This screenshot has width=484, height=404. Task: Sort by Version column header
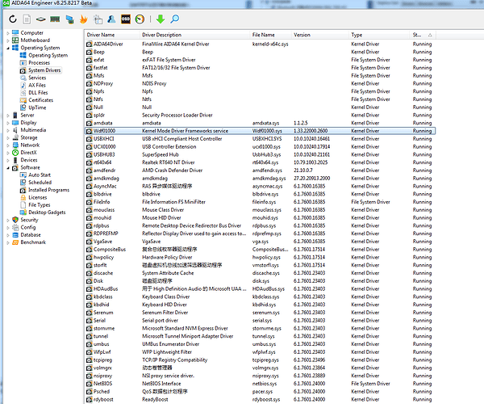(320, 35)
